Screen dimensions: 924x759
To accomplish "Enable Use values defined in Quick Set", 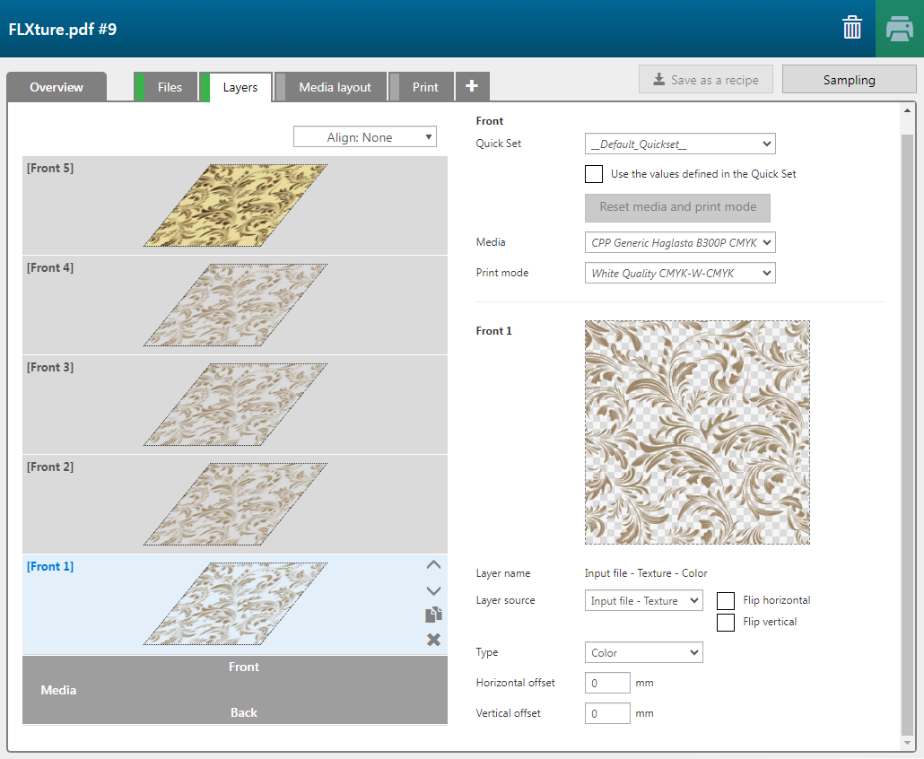I will pos(593,174).
